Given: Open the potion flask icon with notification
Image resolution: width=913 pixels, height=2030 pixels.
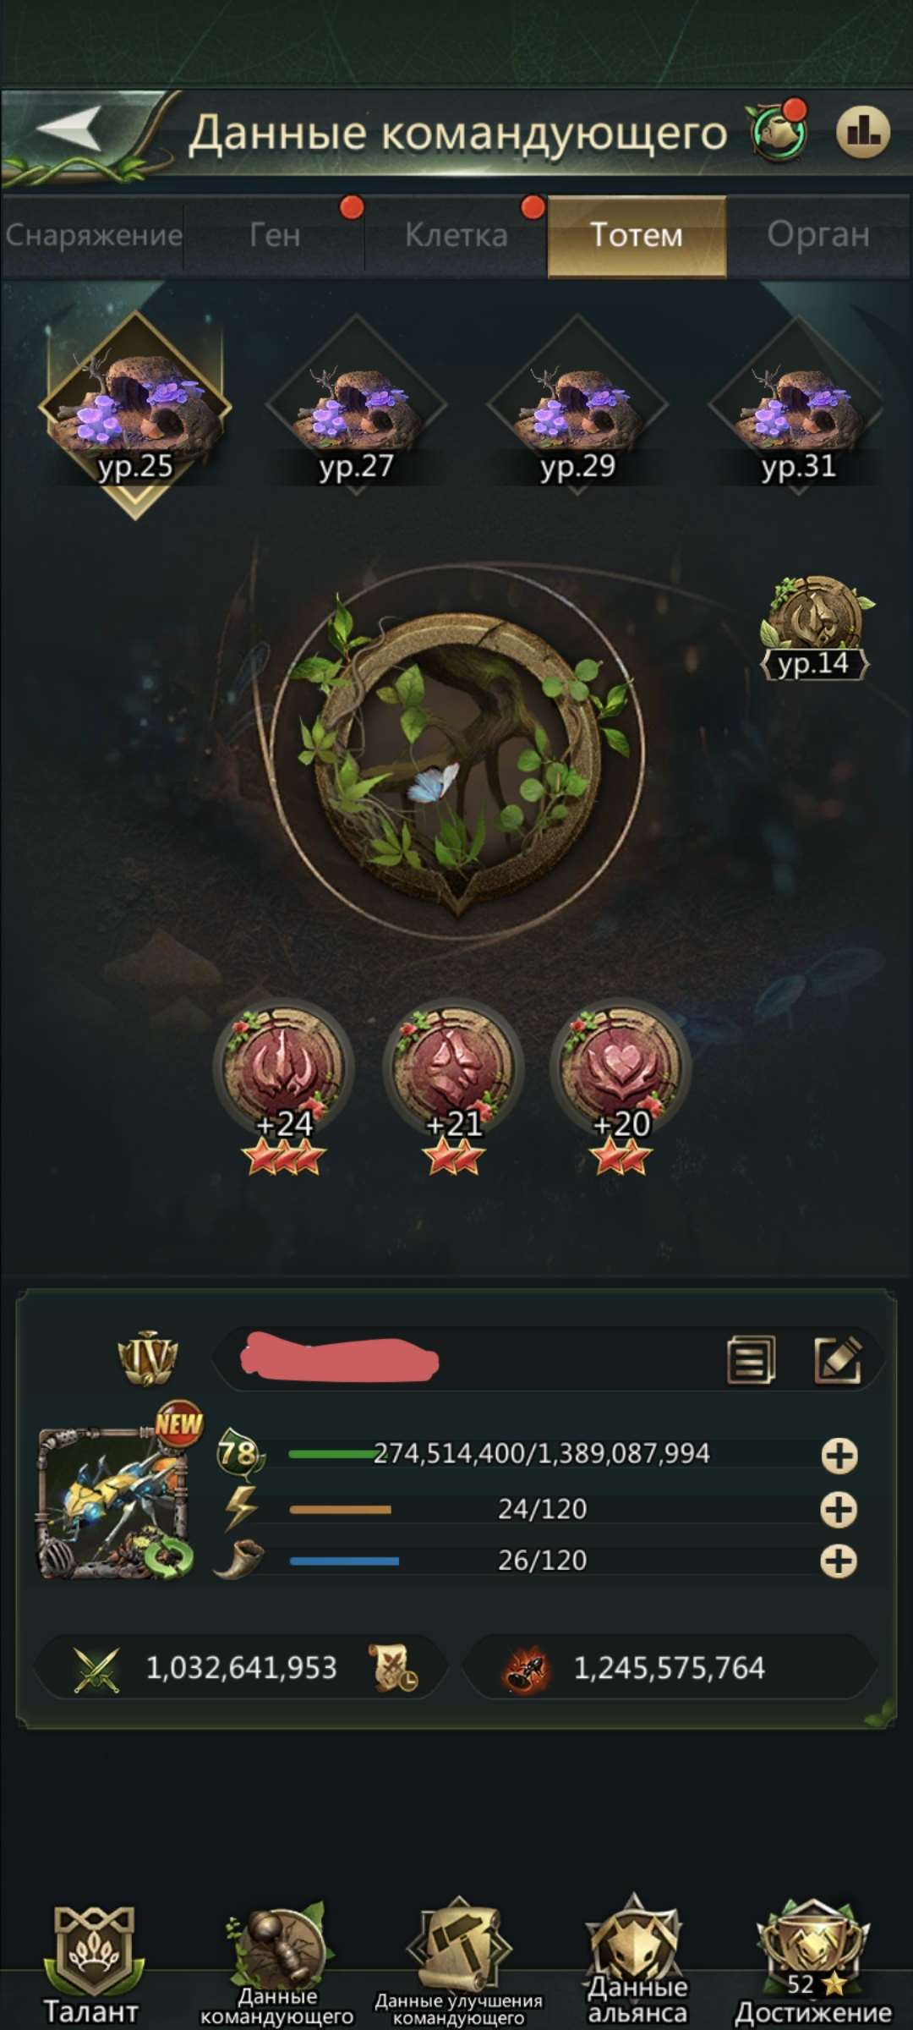Looking at the screenshot, I should point(778,130).
